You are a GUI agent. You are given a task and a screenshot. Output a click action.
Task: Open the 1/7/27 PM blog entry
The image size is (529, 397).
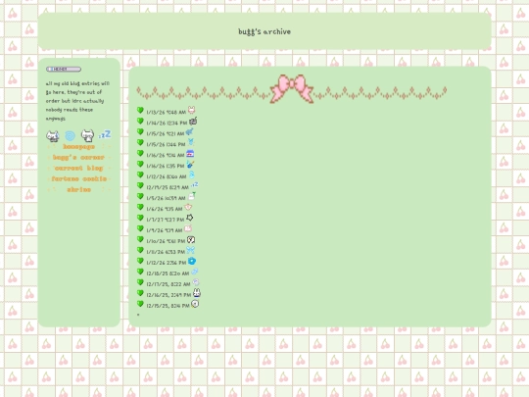point(166,220)
